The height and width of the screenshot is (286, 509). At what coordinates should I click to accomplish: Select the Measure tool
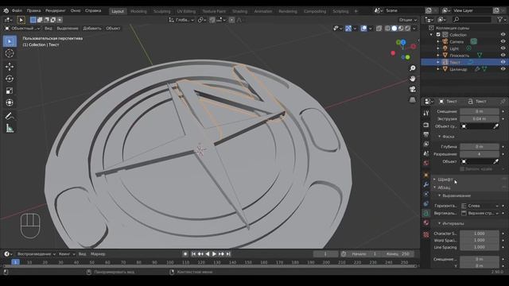[x=10, y=129]
